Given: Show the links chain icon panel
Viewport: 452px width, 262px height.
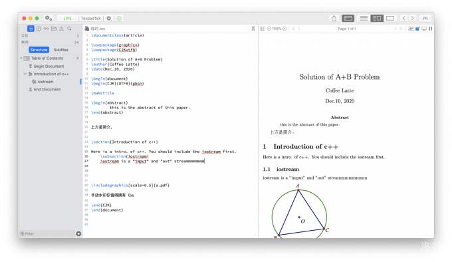Looking at the screenshot, I should tap(46, 29).
